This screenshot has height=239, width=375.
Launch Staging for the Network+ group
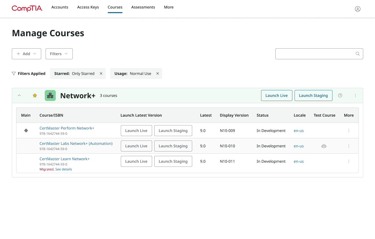pos(313,95)
